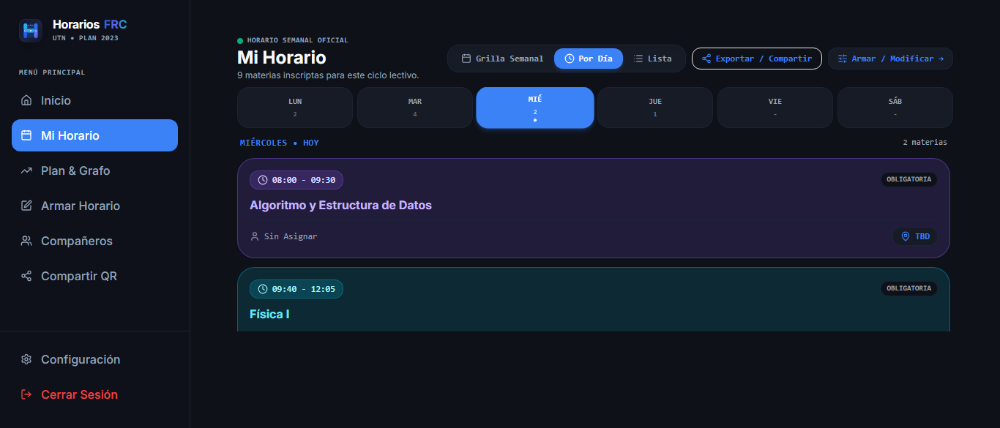Select the VIE day tab
The image size is (1000, 428).
coord(775,108)
